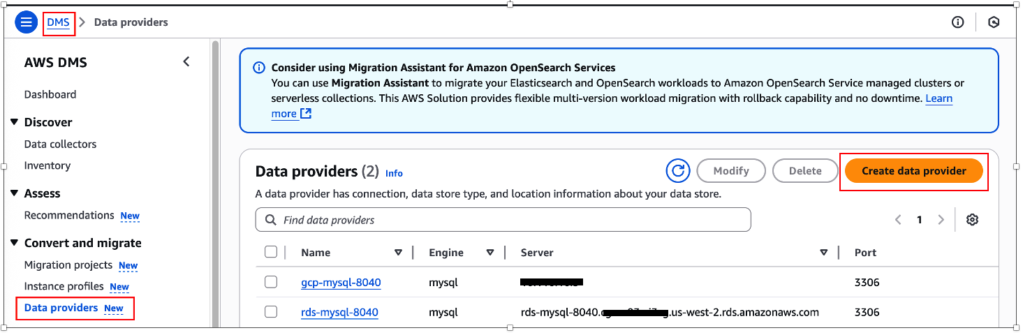
Task: Sort table by Name column
Action: tap(398, 253)
